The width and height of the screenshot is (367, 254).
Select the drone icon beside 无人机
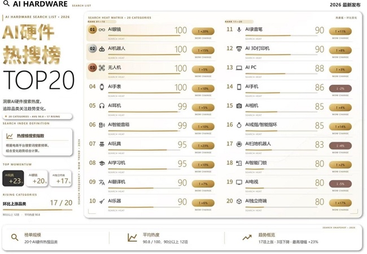(x=102, y=68)
